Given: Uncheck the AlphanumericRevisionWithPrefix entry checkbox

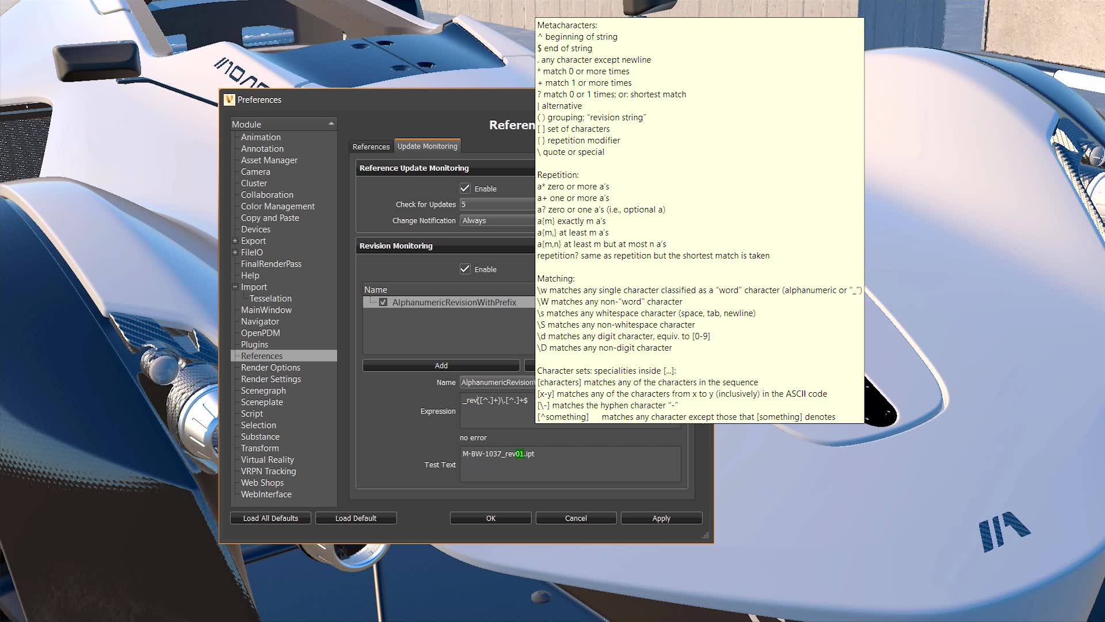Looking at the screenshot, I should point(383,302).
